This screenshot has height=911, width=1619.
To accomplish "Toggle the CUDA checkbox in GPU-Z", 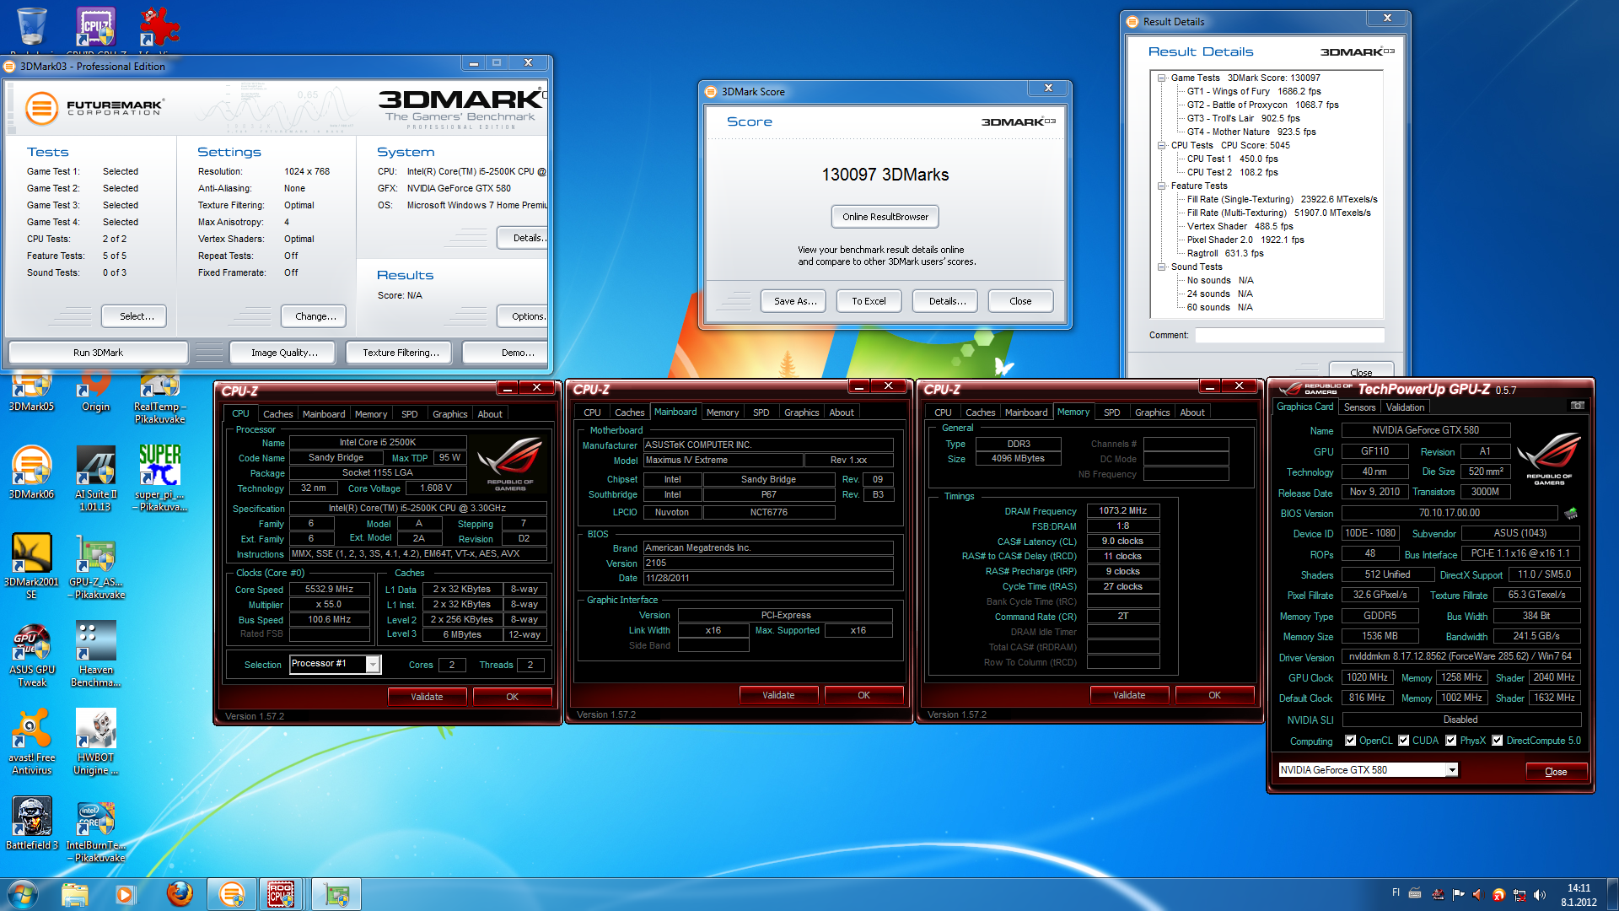I will (x=1404, y=741).
